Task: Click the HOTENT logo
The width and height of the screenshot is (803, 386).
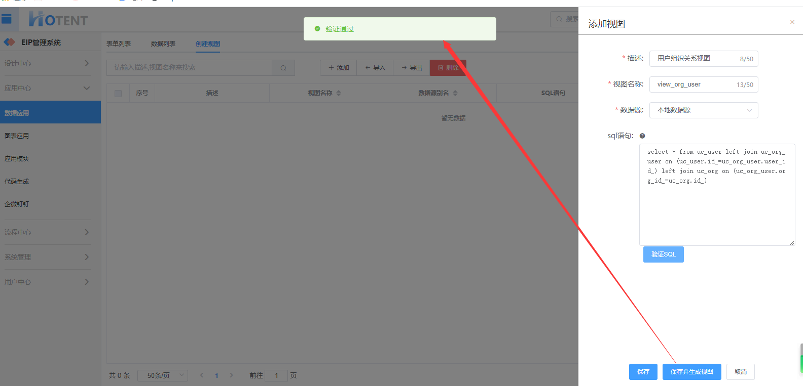Action: (58, 20)
